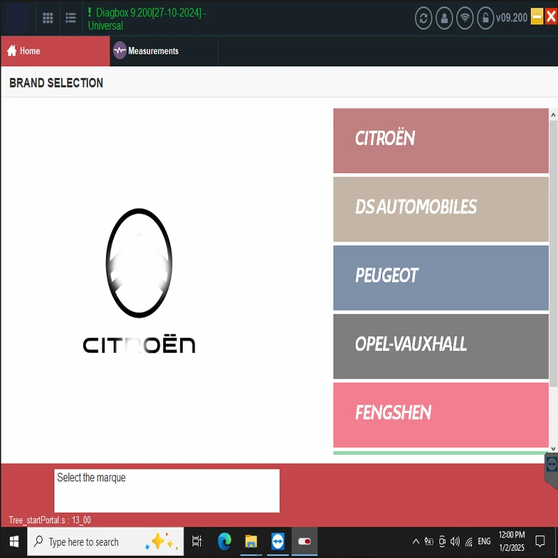Open the taskbar clock and date
Viewport: 558px width, 558px height.
tap(512, 541)
